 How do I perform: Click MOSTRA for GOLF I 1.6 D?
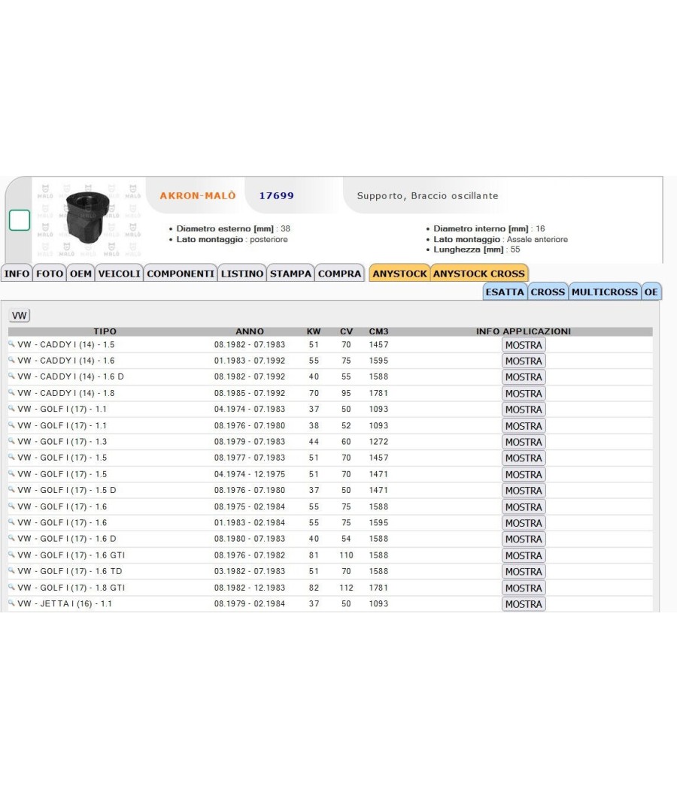click(x=524, y=539)
